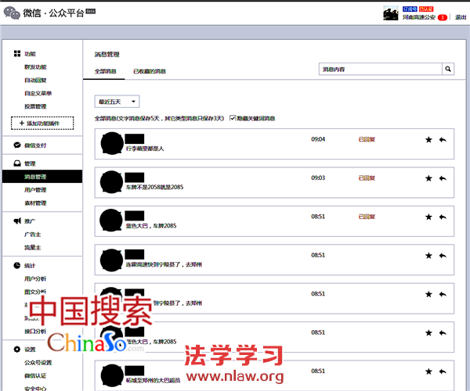470x391 pixels.
Task: Open the 最近五天 time range dropdown
Action: tap(117, 102)
